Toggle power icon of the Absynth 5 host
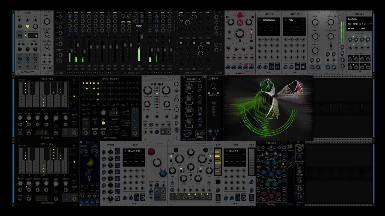Image resolution: width=385 pixels, height=216 pixels. [226, 151]
